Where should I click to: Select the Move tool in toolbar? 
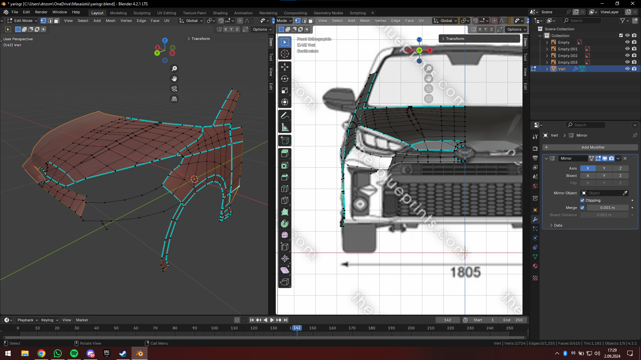[x=284, y=67]
